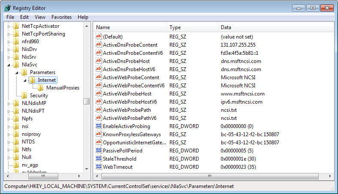The image size is (338, 194).
Task: Expand the NetTcpActivator tree node
Action: point(9,27)
